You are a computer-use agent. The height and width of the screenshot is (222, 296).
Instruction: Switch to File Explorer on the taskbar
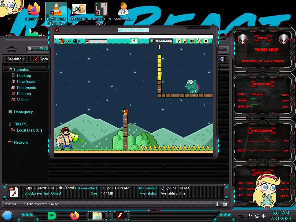[97, 216]
